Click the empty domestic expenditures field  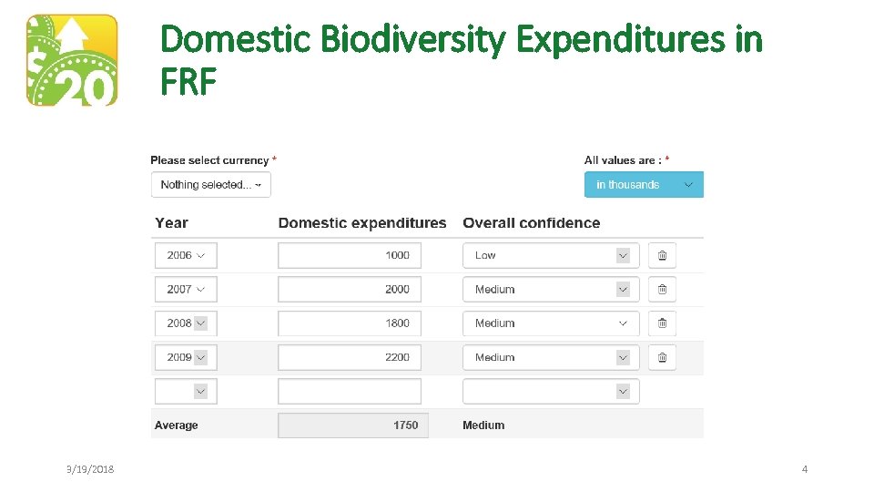point(350,392)
